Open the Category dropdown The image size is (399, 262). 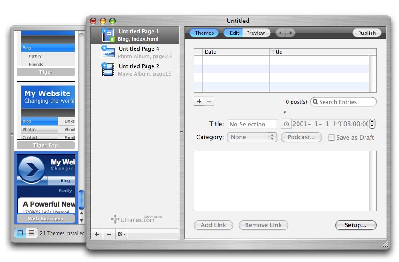point(252,137)
